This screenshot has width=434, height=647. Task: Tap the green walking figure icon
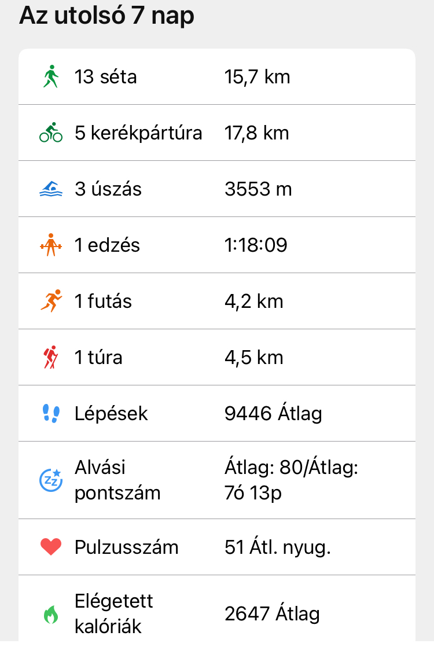51,76
